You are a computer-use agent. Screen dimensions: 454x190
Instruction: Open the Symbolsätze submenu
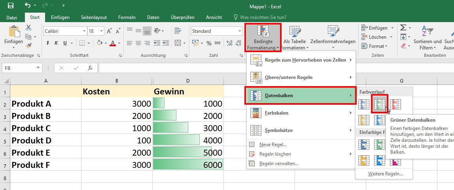tap(301, 130)
